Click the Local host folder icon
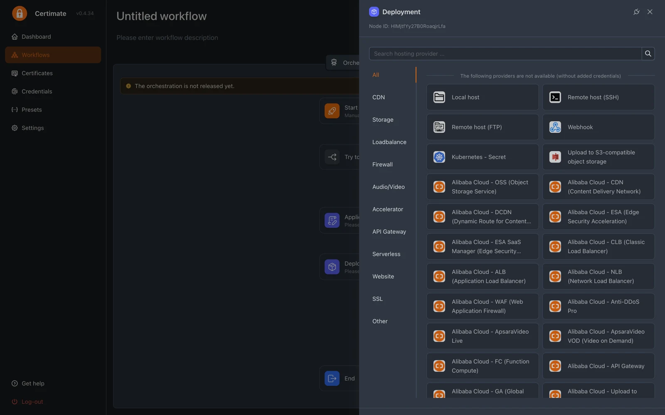The width and height of the screenshot is (665, 415). pos(439,97)
